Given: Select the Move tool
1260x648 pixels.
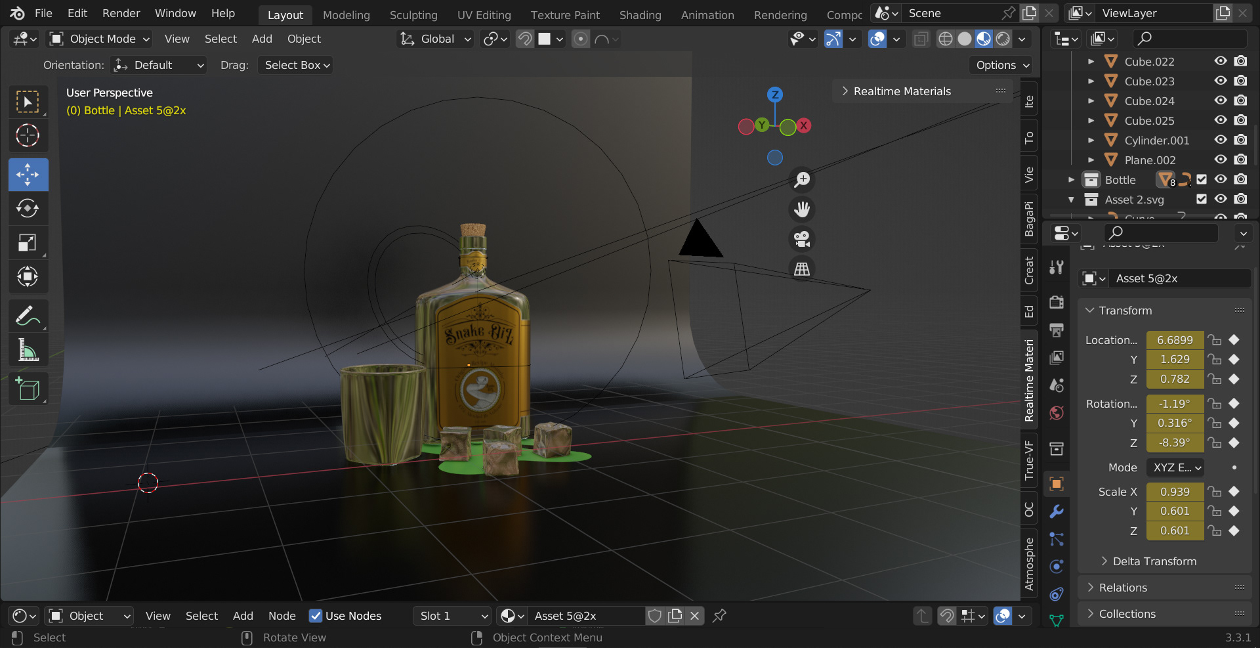Looking at the screenshot, I should pos(28,175).
